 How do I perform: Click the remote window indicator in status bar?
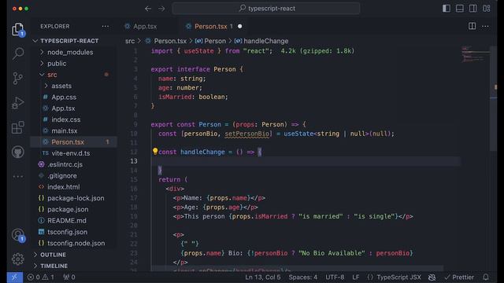coord(15,277)
